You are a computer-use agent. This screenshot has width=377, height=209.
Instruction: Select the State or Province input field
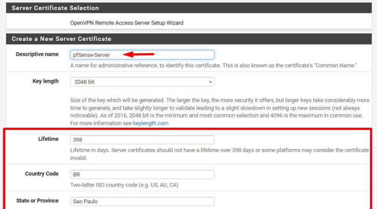(142, 202)
